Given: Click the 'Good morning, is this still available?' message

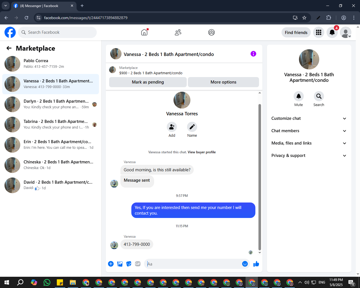Looking at the screenshot, I should click(x=157, y=170).
